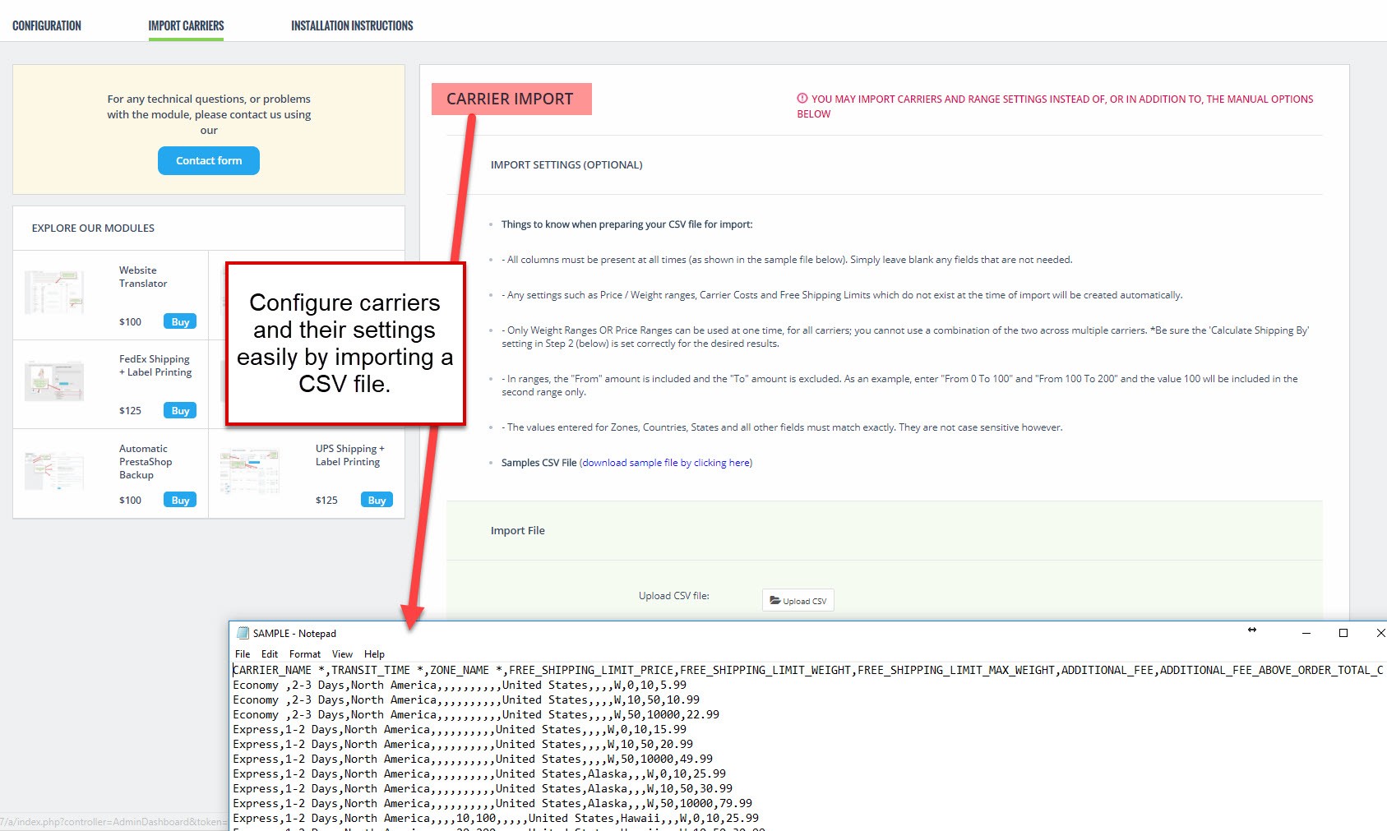Open Automatic PrestaShop Backup thumbnail

(x=54, y=469)
